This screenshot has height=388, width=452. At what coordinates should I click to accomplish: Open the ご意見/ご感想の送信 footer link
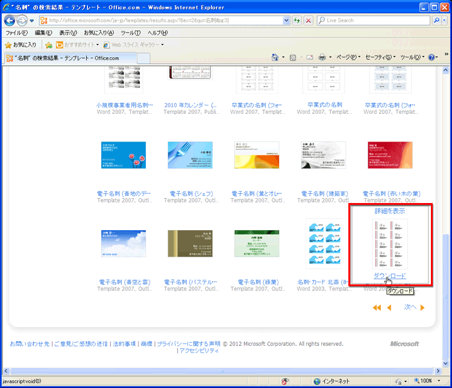tap(81, 344)
